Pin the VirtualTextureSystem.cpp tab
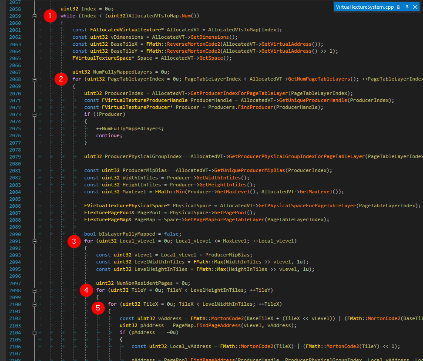 (407, 7)
